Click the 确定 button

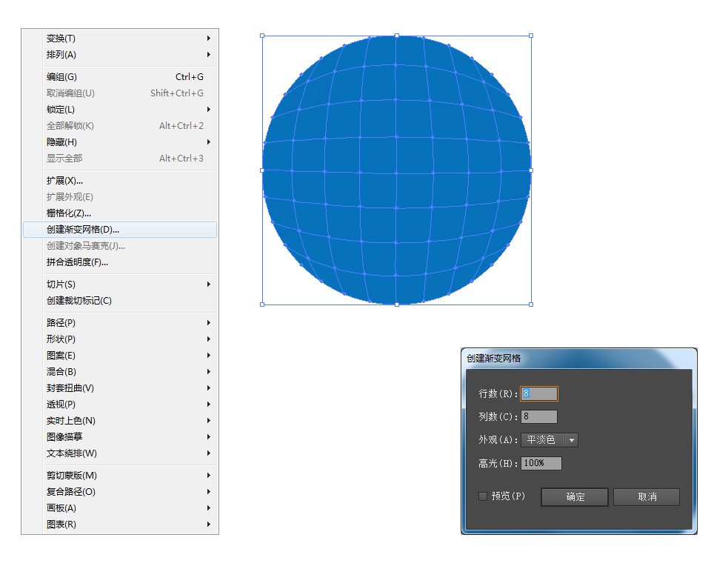pyautogui.click(x=575, y=497)
